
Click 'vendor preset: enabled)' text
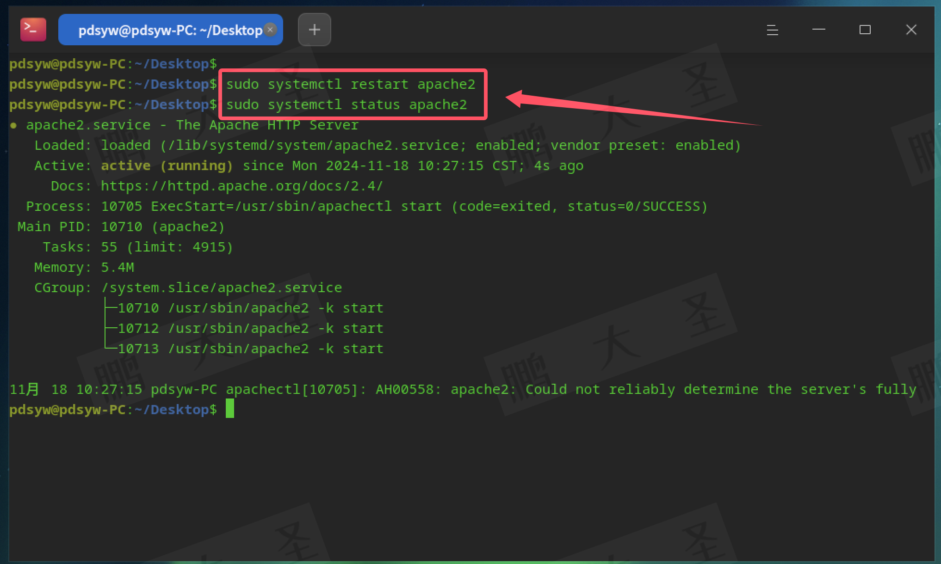point(646,145)
